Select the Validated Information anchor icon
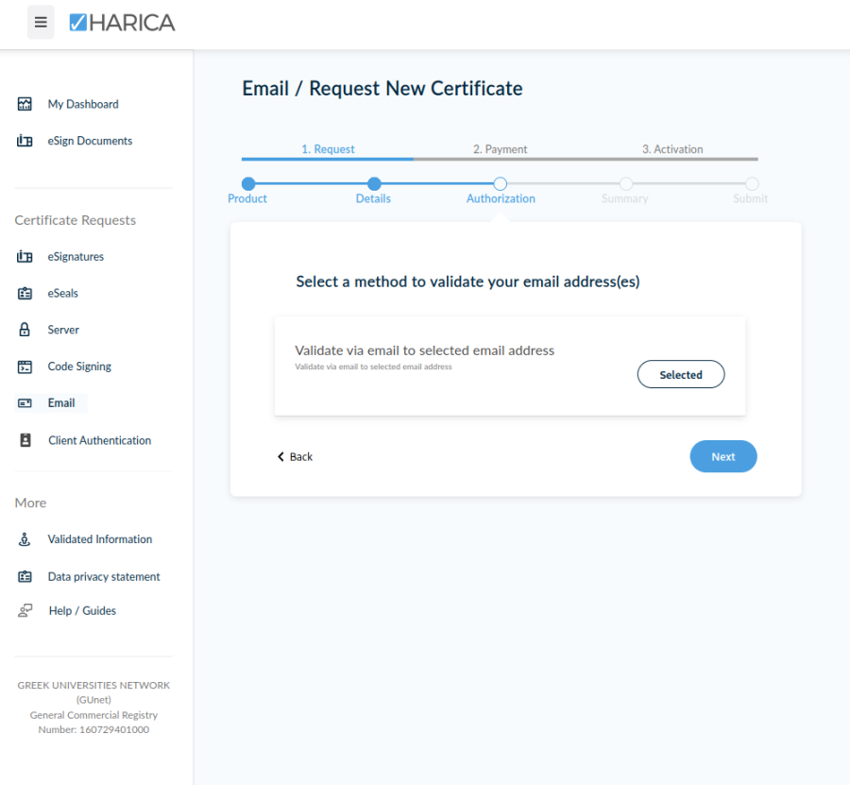 click(24, 538)
